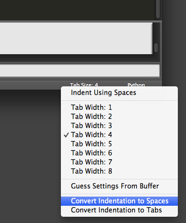The image size is (186, 223).
Task: Click inside the light output panel area
Action: pos(76,38)
